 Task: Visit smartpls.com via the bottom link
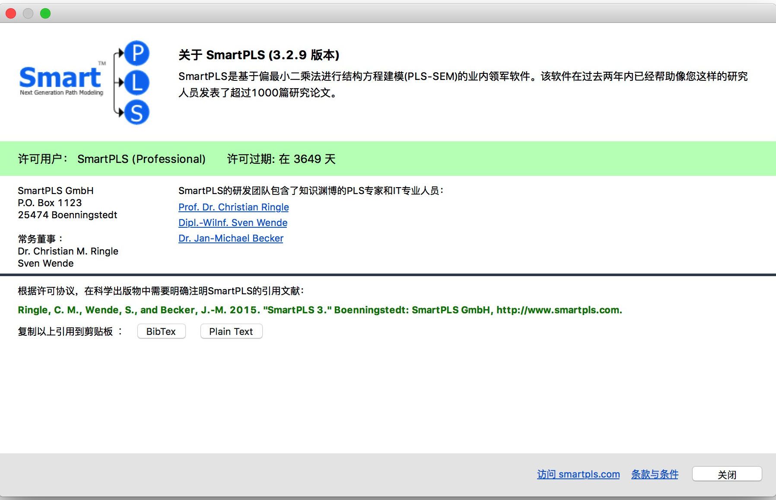click(578, 474)
